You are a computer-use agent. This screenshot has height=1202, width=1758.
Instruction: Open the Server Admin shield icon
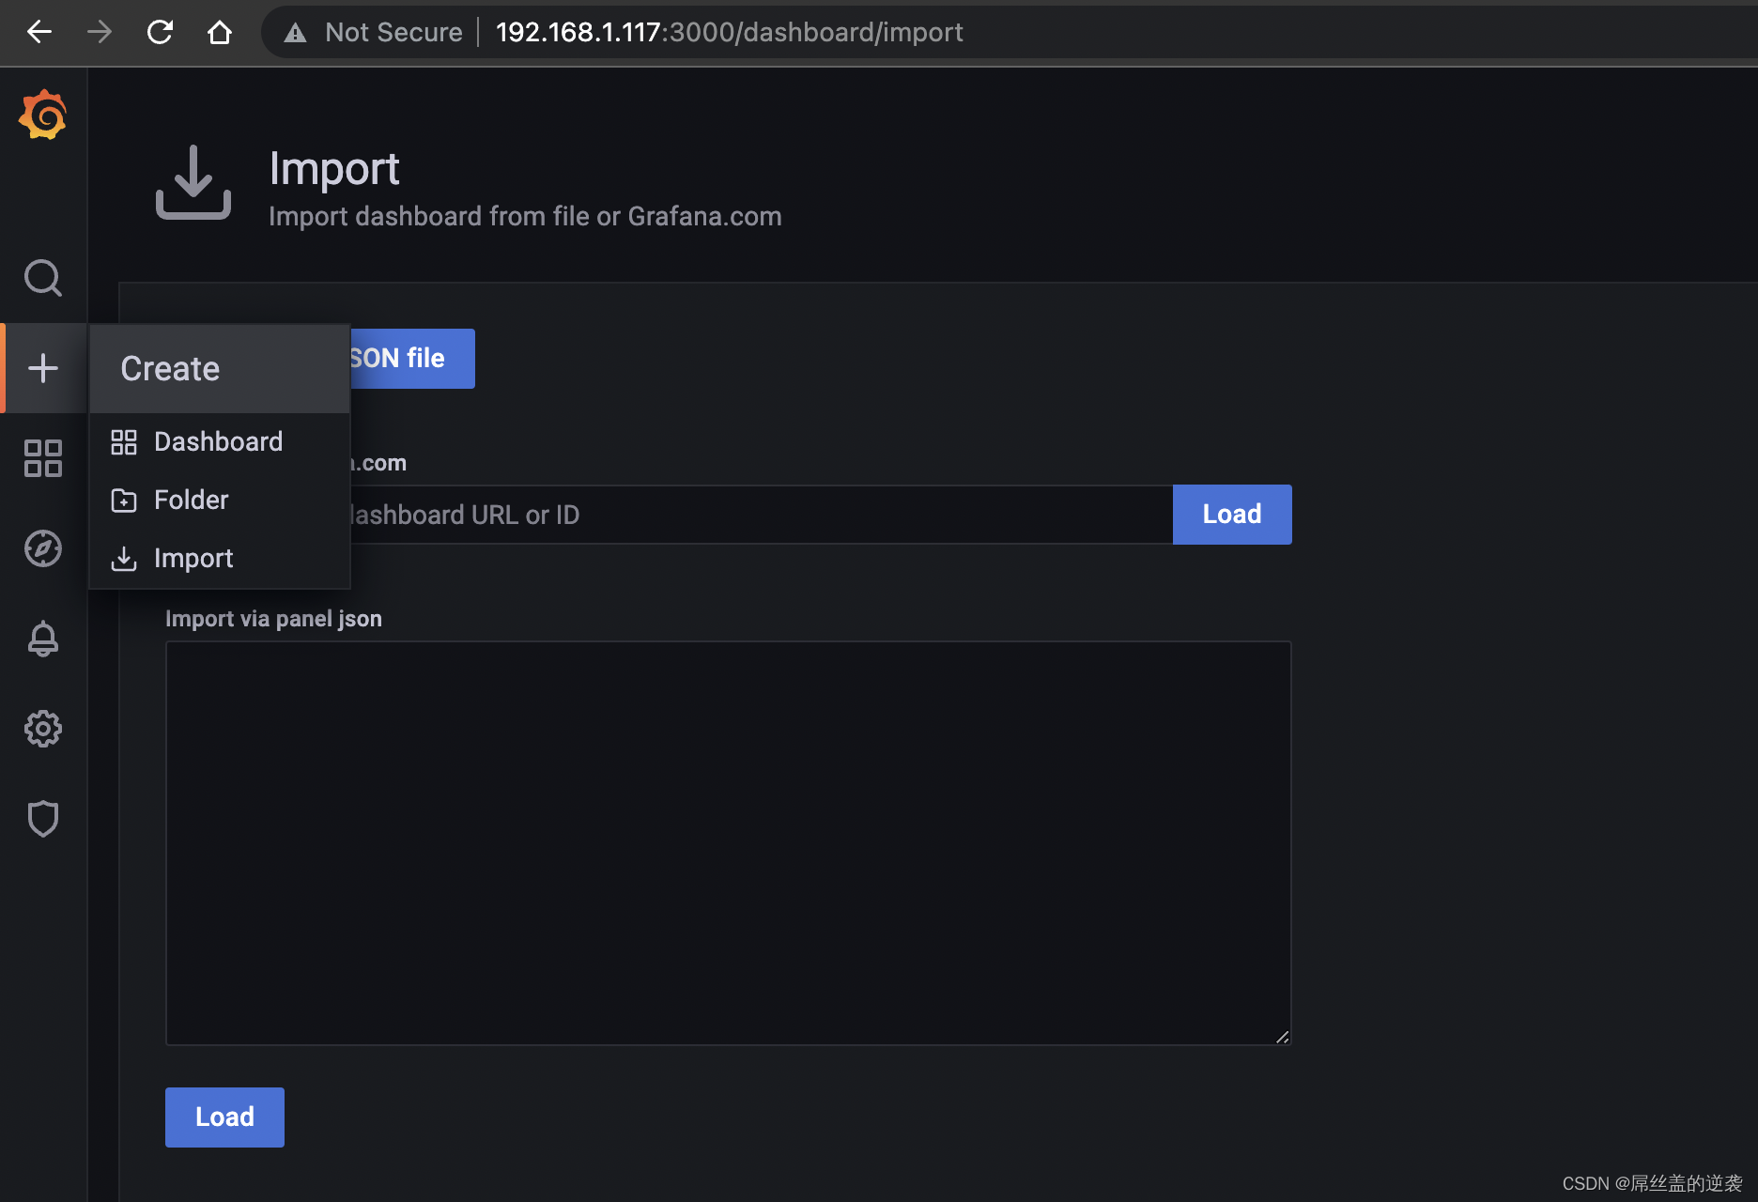click(x=43, y=819)
